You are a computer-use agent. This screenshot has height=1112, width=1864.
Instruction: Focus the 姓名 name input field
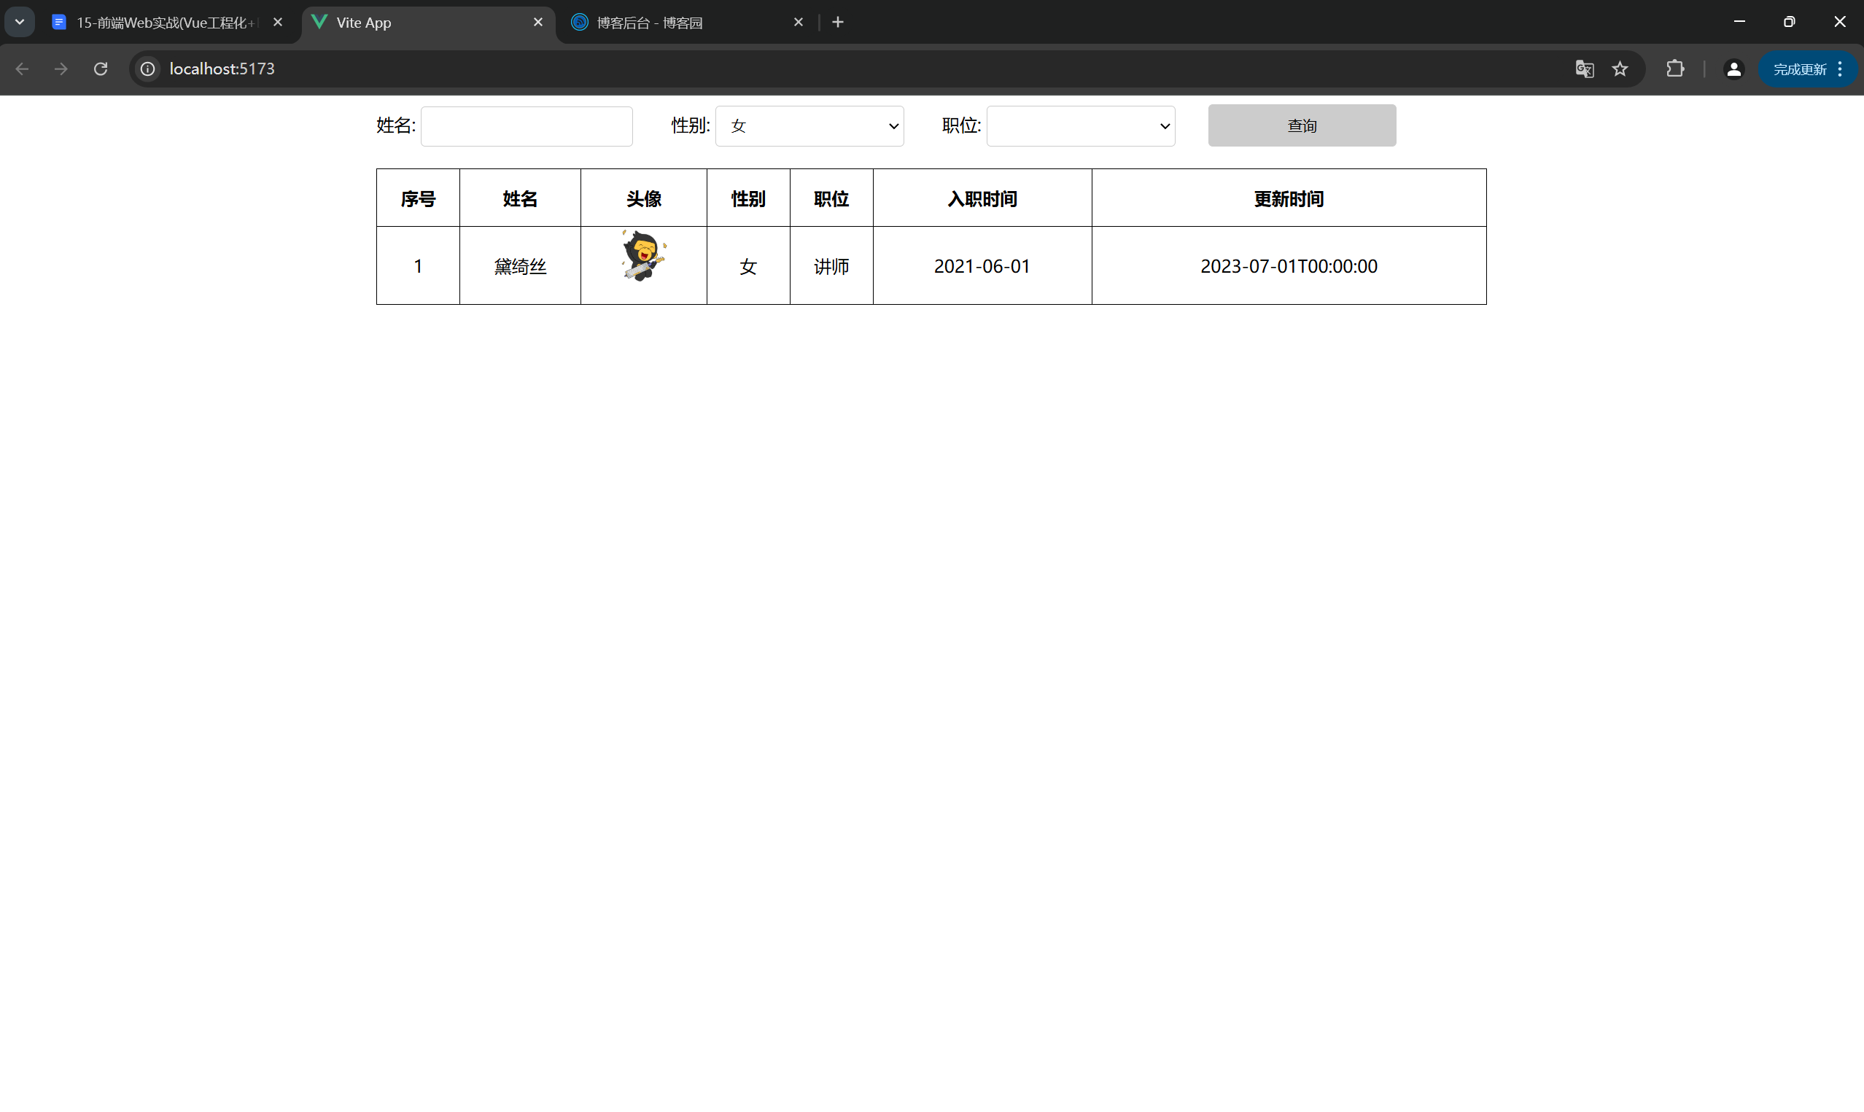point(527,126)
